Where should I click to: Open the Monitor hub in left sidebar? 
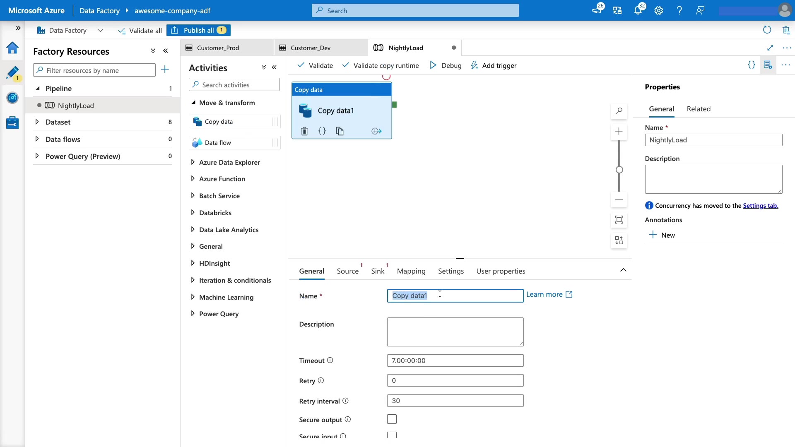click(12, 98)
